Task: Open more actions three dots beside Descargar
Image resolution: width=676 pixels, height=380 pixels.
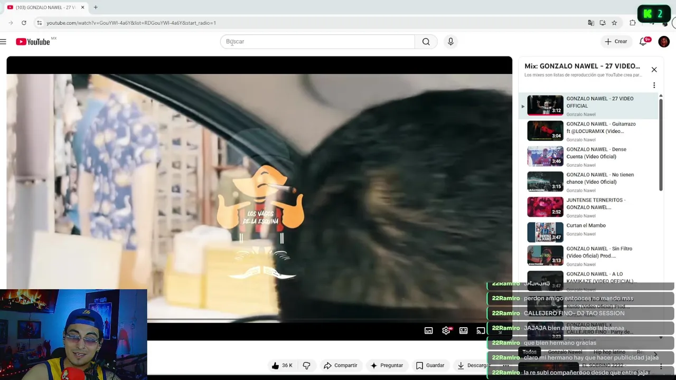Action: tap(505, 365)
